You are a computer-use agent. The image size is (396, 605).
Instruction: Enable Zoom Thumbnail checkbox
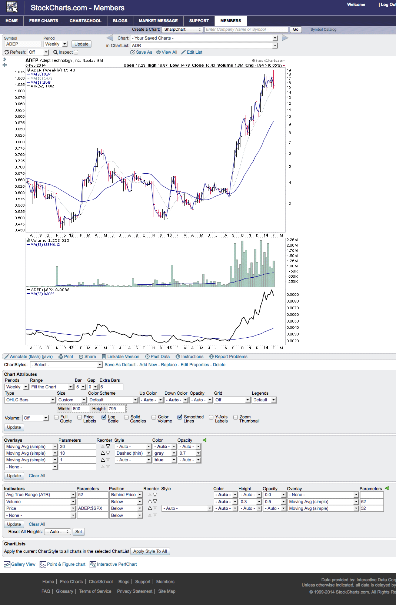[x=236, y=417]
